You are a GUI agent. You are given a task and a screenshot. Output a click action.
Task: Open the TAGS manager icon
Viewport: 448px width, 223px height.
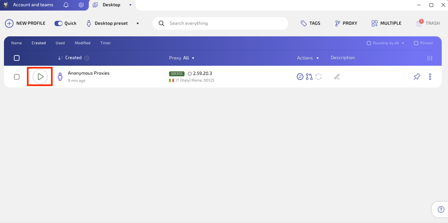point(304,23)
